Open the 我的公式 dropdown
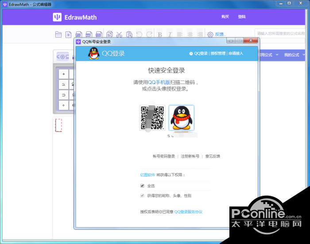Viewport: 310px width, 244px height. [x=294, y=55]
